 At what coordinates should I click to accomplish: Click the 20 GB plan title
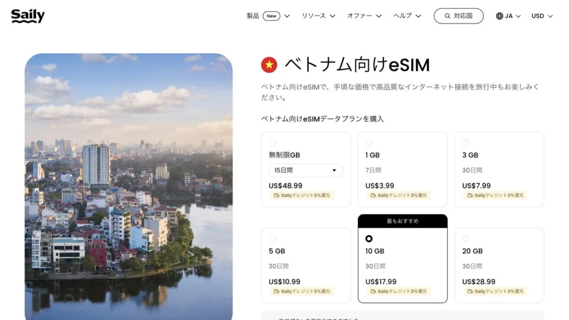[x=472, y=251]
